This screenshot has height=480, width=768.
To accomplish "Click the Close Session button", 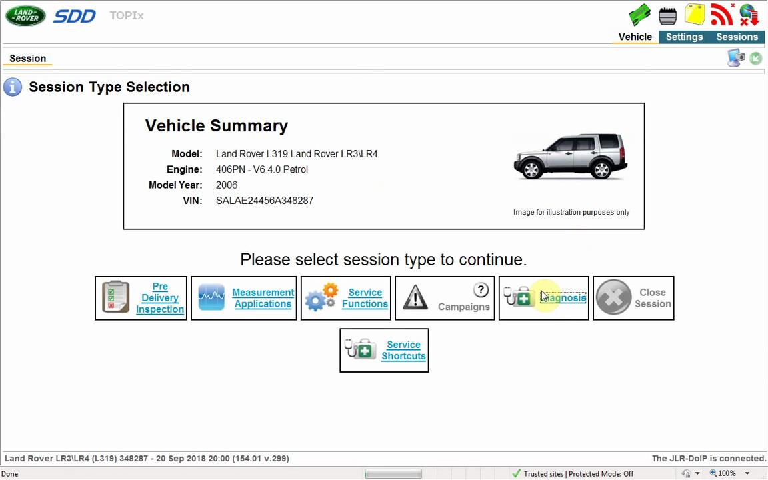I will [x=633, y=298].
